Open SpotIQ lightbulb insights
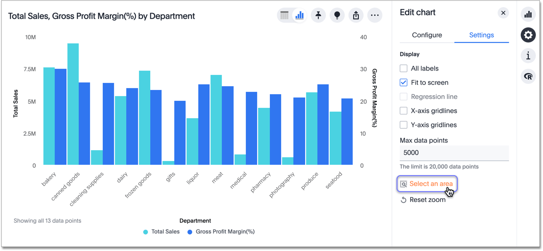The image size is (543, 251). point(337,16)
